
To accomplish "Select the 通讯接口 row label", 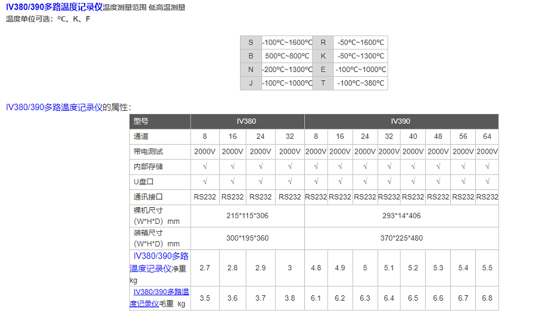I will [x=148, y=197].
